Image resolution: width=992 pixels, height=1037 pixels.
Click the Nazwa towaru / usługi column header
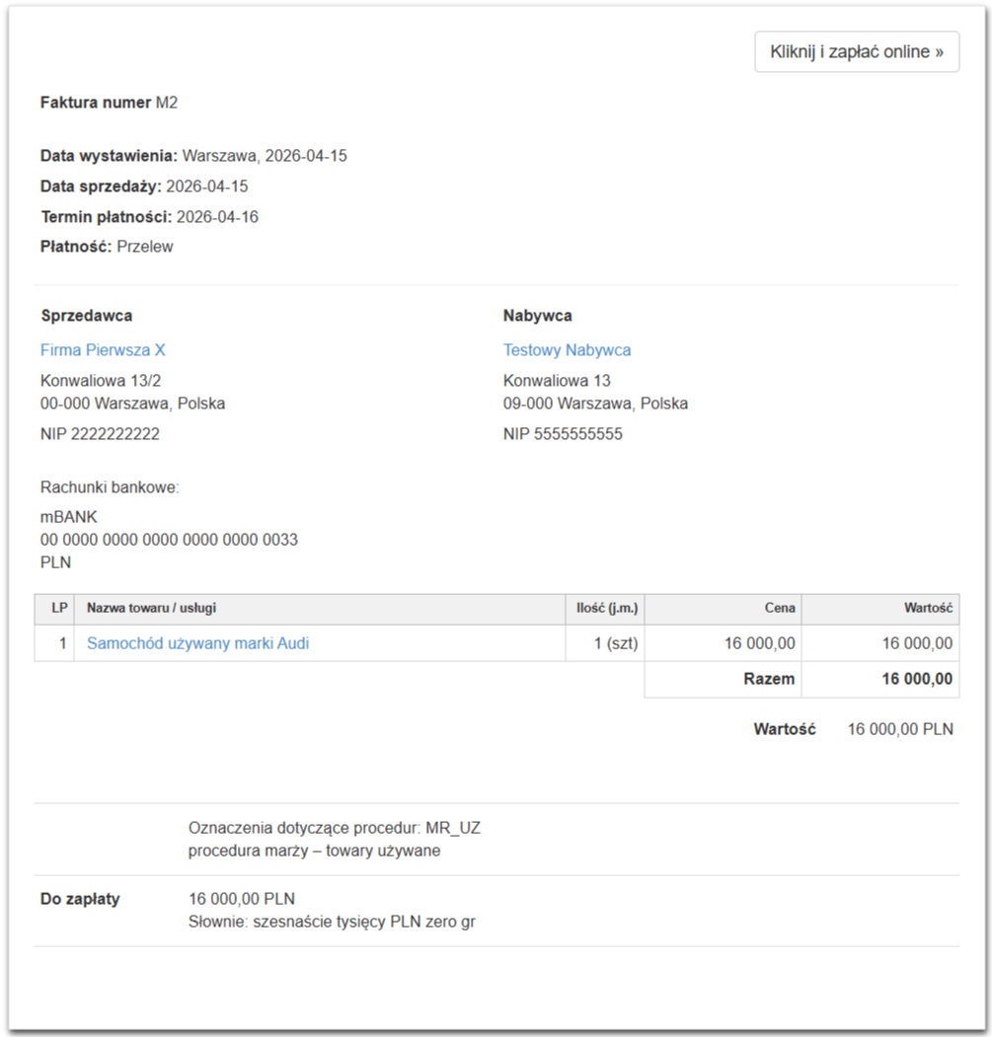coord(152,609)
